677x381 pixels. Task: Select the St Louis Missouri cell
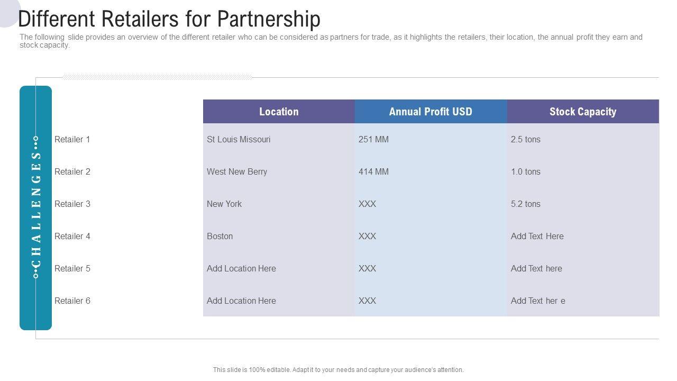click(x=239, y=140)
